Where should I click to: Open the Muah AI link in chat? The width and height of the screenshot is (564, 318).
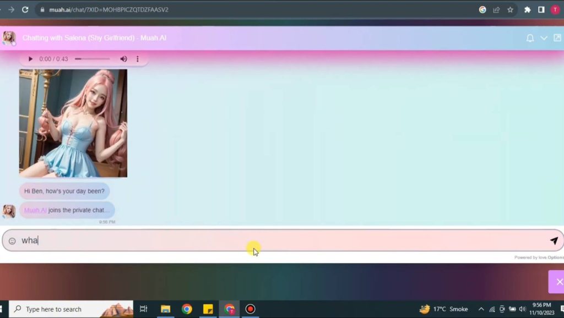click(35, 210)
